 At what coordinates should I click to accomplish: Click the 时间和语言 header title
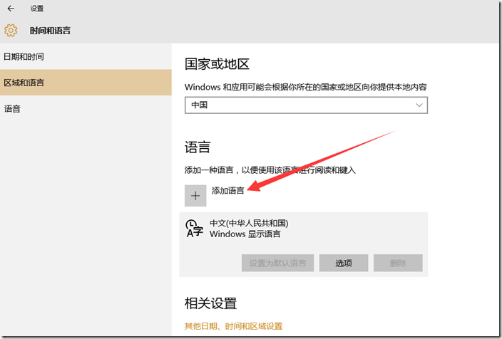tap(50, 31)
